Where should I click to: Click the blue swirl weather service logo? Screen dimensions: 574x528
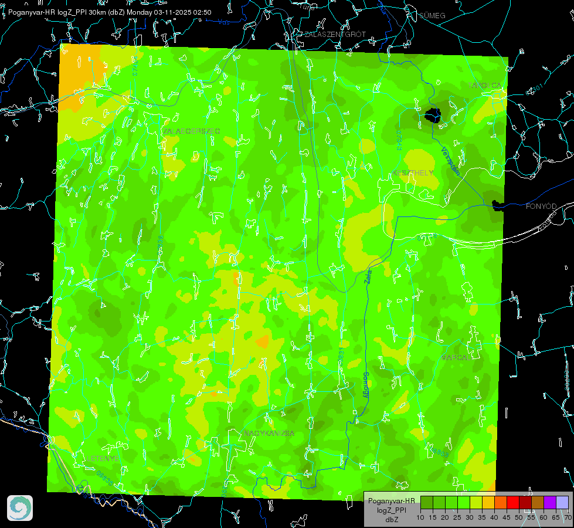click(x=20, y=508)
